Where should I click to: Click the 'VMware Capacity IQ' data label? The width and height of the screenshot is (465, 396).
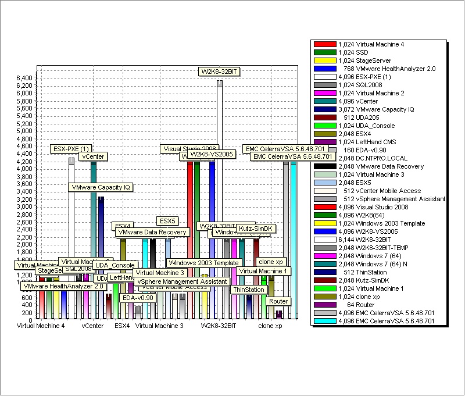tap(101, 187)
